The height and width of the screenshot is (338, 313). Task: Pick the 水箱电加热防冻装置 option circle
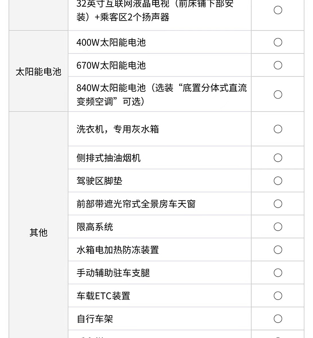click(x=278, y=250)
